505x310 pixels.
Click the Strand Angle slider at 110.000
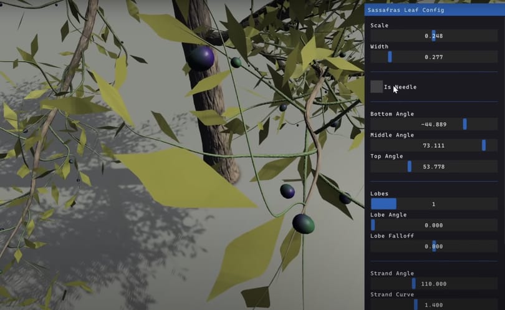(434, 284)
